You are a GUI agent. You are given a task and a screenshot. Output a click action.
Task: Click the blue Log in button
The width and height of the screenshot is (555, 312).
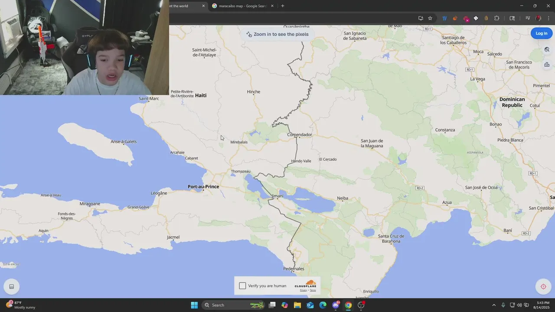click(x=542, y=33)
